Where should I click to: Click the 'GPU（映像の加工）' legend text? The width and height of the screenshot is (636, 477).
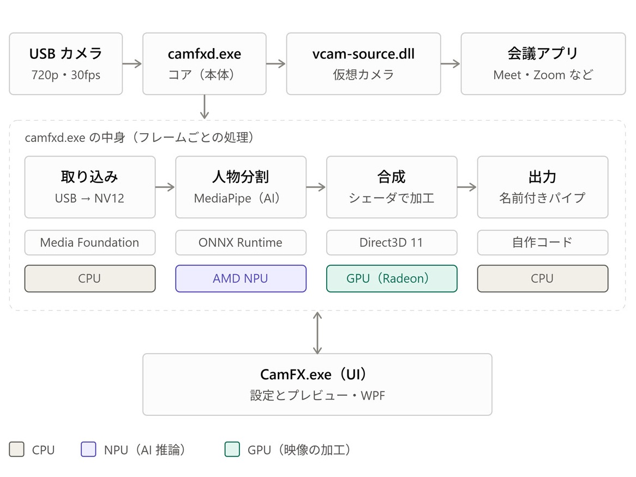(299, 450)
